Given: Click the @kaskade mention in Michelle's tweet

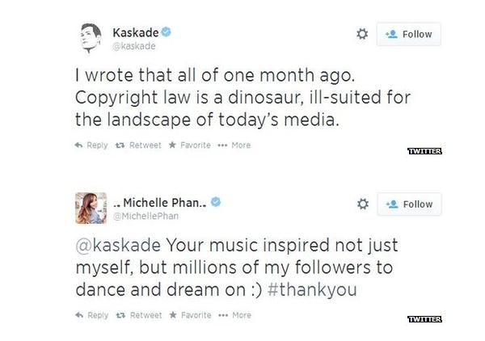Looking at the screenshot, I should tap(114, 246).
